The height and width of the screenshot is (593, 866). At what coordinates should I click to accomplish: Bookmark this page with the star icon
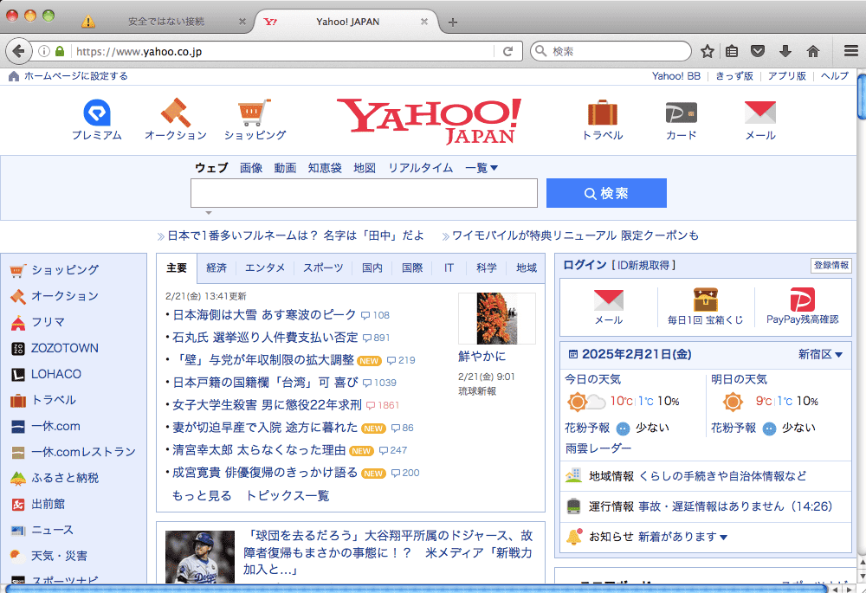coord(707,51)
